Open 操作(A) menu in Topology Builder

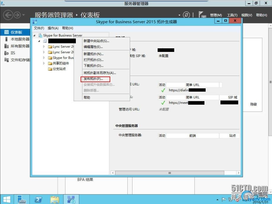tap(53, 28)
